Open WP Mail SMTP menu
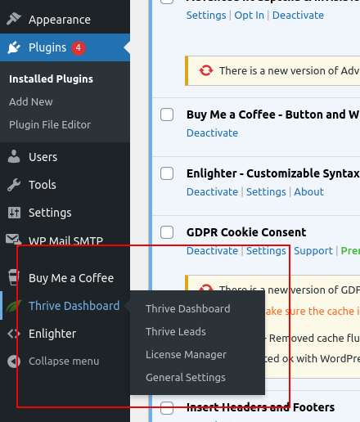Image resolution: width=360 pixels, height=422 pixels. [65, 240]
